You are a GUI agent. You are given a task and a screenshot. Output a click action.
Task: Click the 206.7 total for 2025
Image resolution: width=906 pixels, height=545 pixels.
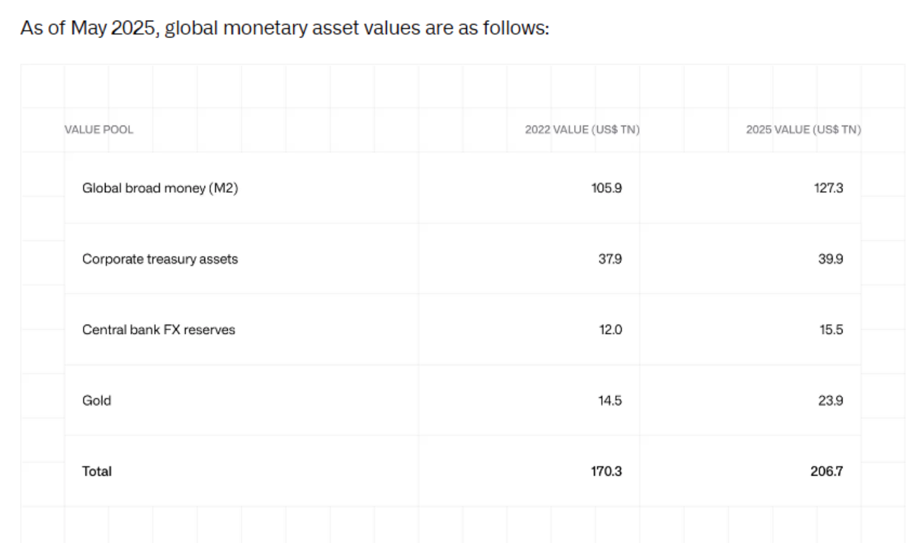[826, 472]
